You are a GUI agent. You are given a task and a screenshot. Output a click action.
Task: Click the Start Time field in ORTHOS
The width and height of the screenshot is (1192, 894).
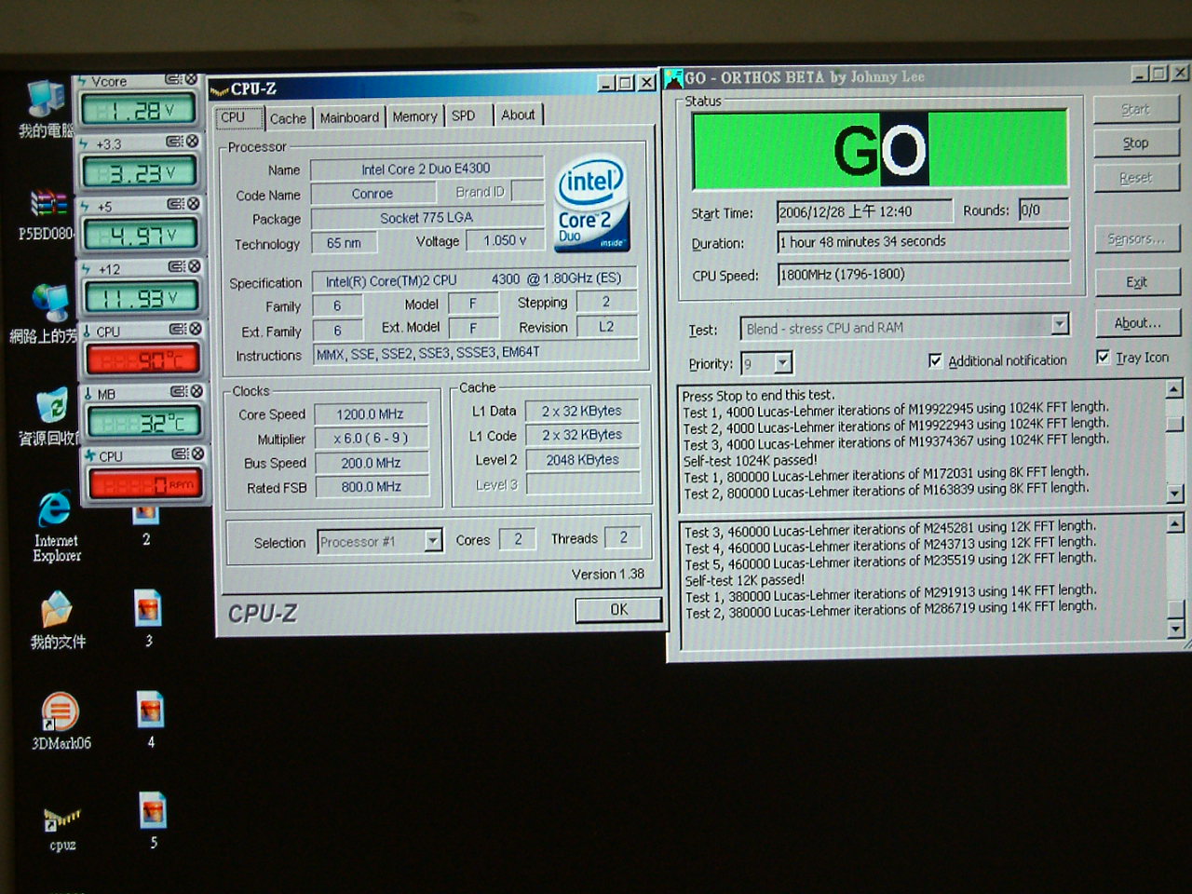864,211
